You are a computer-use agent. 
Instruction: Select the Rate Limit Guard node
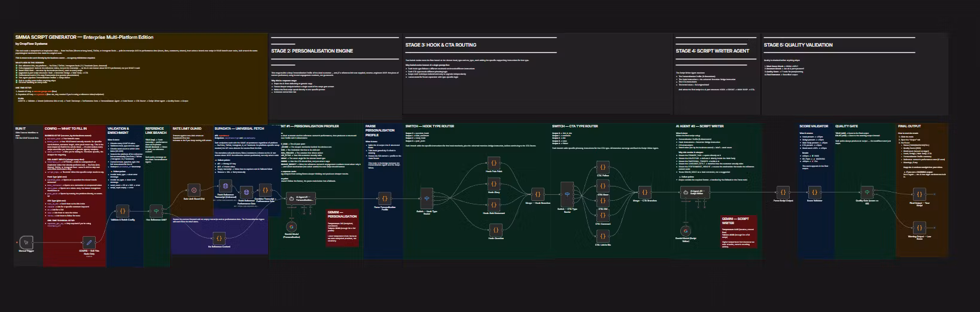[194, 190]
